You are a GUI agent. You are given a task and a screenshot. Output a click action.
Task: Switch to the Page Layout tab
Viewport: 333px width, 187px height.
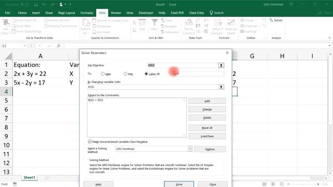point(67,12)
